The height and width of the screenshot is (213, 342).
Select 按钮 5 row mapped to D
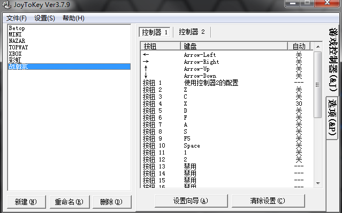click(x=227, y=111)
